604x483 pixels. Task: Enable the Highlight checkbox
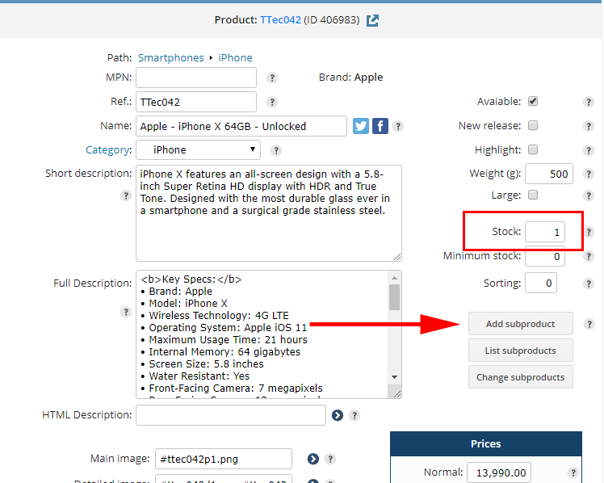533,149
